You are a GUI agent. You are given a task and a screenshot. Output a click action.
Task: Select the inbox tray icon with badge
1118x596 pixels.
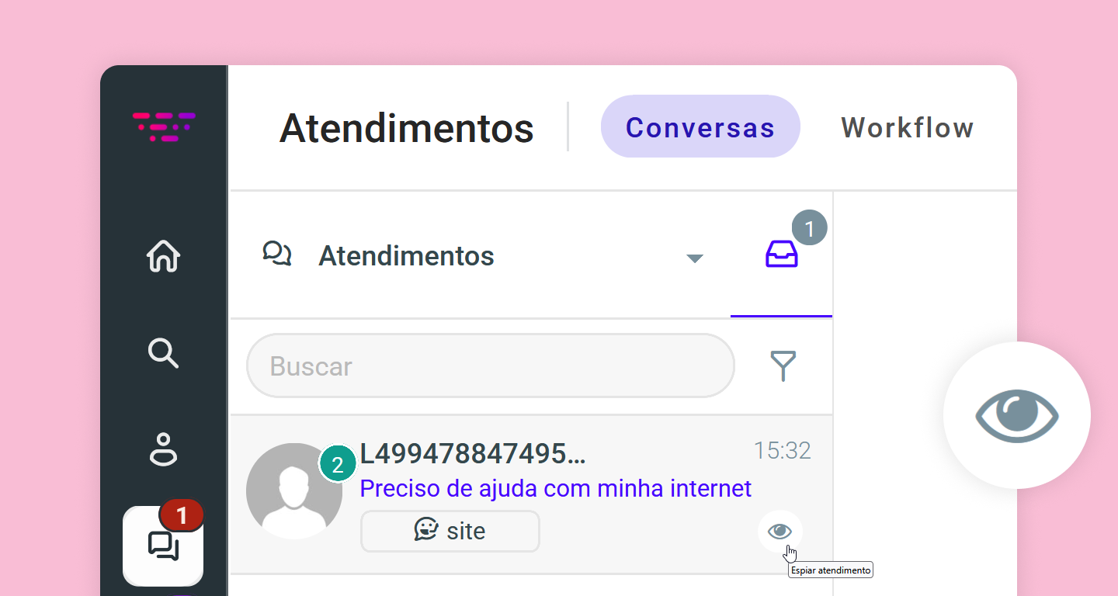point(782,254)
